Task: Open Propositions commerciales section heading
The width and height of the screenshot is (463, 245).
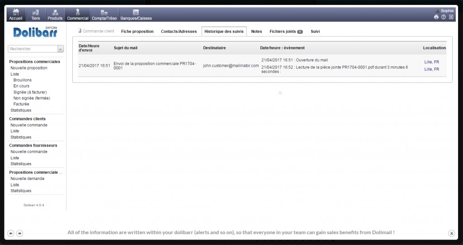Action: tap(34, 62)
